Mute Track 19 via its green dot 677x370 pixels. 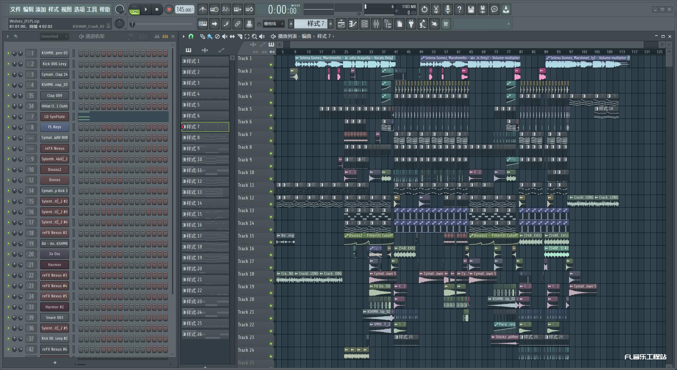tap(271, 293)
